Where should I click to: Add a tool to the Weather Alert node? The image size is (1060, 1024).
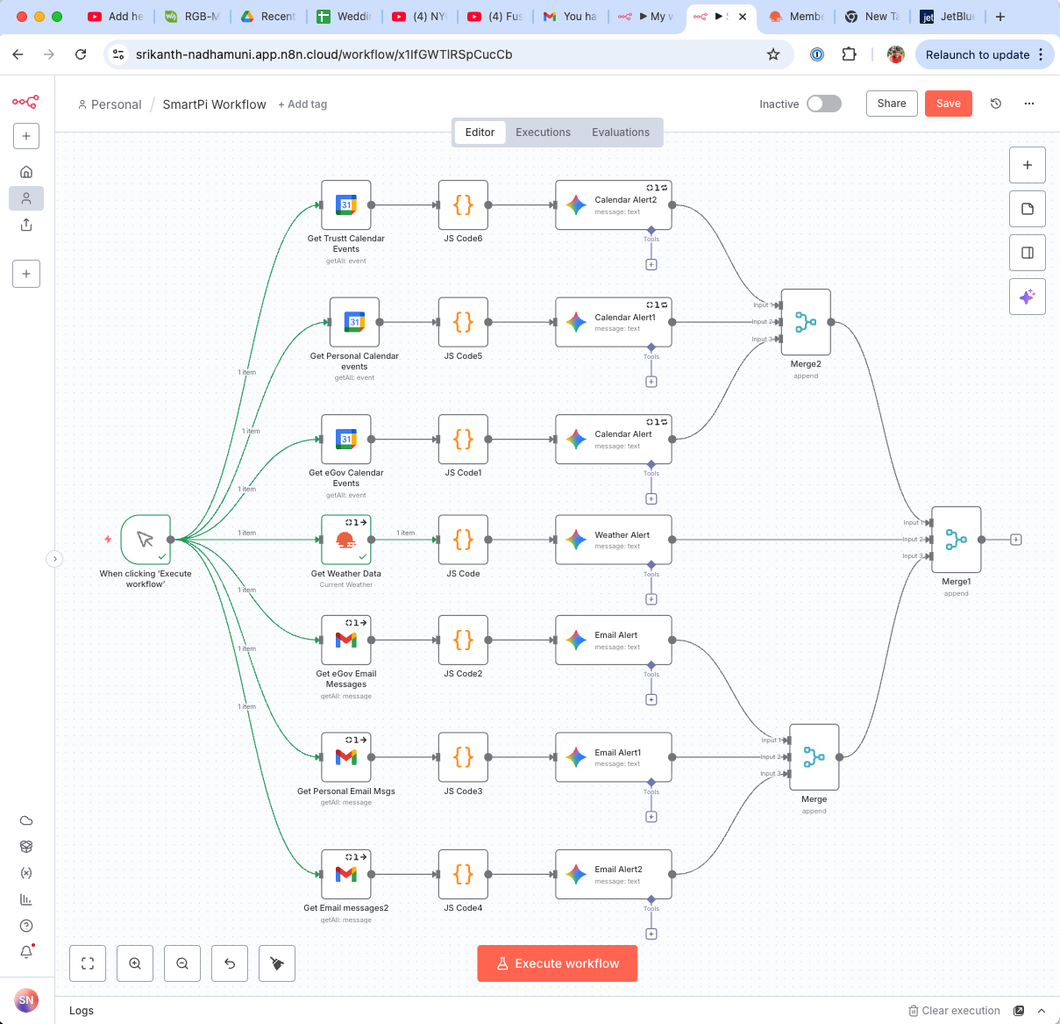tap(651, 598)
